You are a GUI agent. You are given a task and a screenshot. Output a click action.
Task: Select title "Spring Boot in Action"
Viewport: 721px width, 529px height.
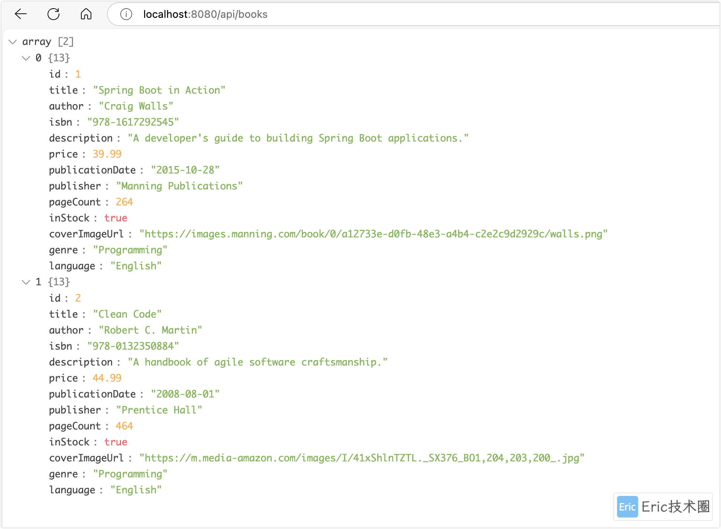tap(159, 90)
